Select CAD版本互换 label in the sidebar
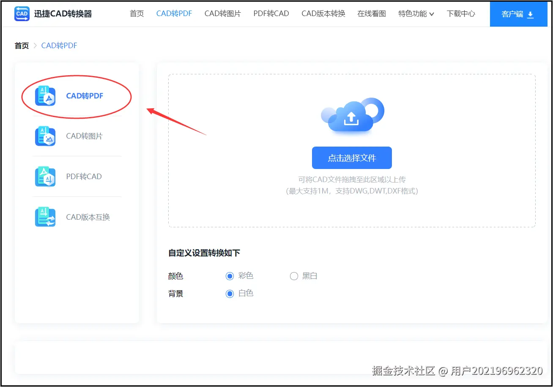The width and height of the screenshot is (553, 387). click(x=88, y=217)
